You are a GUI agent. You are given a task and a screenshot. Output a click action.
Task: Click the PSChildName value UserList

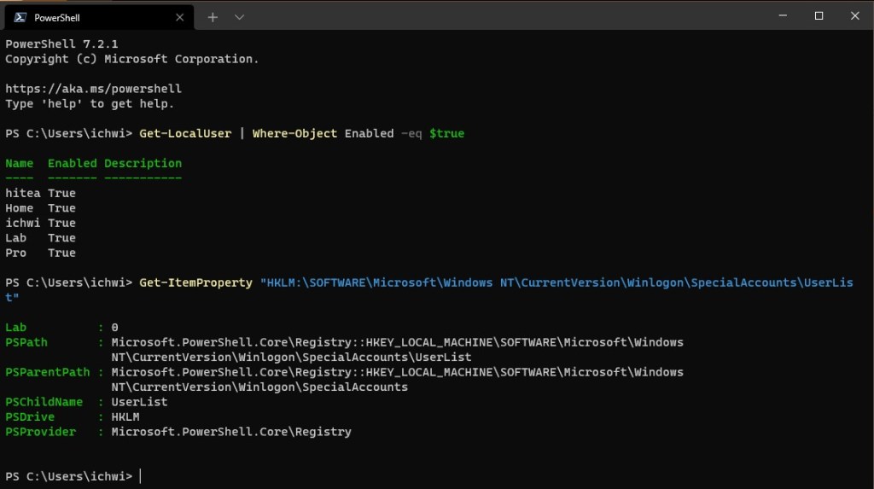pos(139,402)
